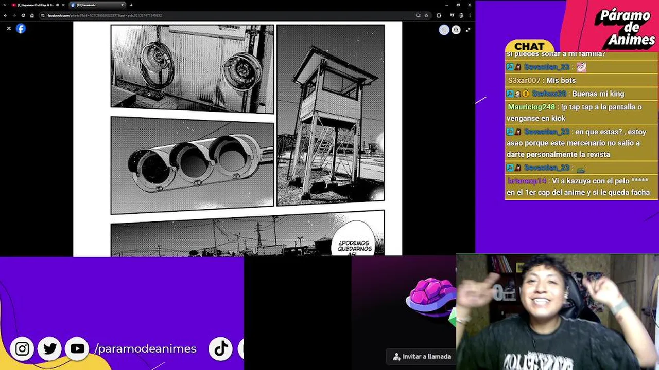Bookmark this page with the star icon
This screenshot has height=370, width=659.
pos(426,15)
